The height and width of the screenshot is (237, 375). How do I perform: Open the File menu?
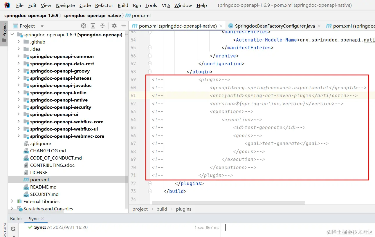click(20, 5)
